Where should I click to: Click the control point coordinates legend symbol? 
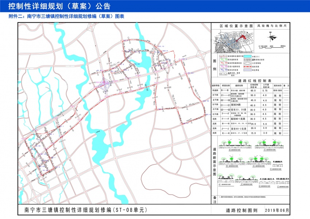(248, 59)
